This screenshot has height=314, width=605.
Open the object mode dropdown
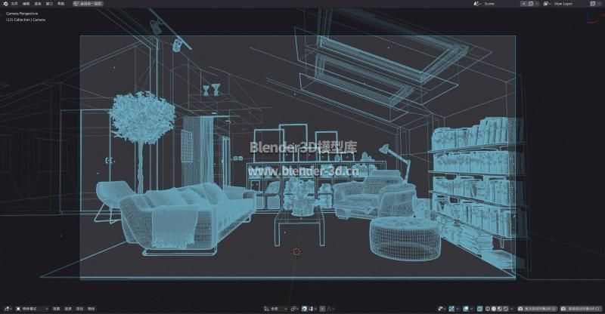(x=32, y=309)
